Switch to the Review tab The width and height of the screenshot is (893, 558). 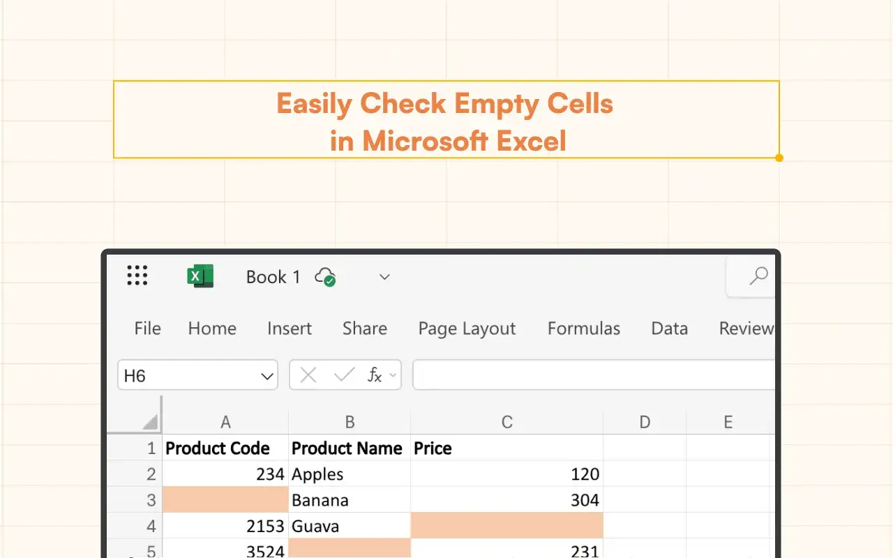[746, 329]
